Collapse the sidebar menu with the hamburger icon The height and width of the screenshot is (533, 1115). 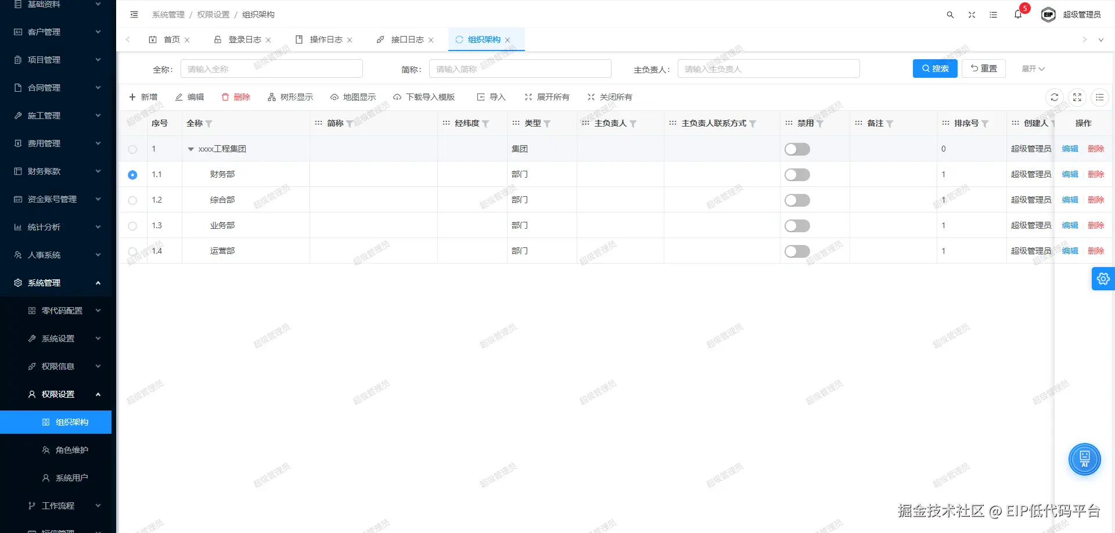pyautogui.click(x=134, y=15)
